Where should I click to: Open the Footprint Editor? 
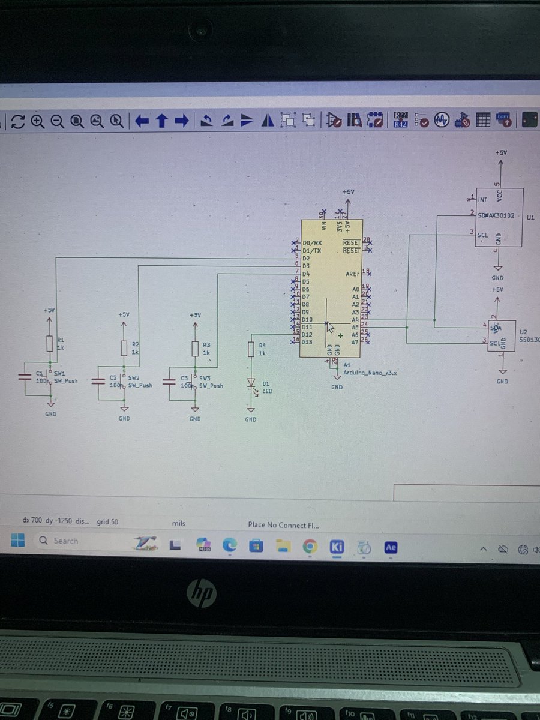[376, 120]
